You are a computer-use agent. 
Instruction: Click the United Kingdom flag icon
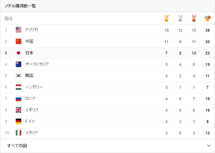point(19,110)
